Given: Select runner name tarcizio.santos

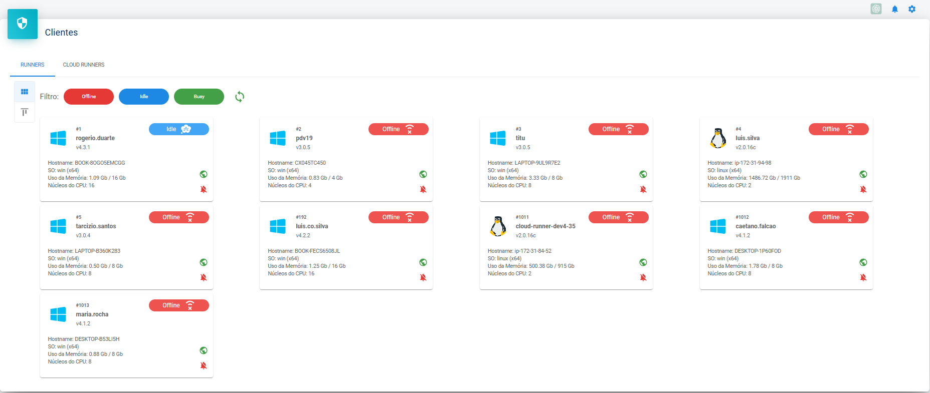Looking at the screenshot, I should pyautogui.click(x=96, y=226).
